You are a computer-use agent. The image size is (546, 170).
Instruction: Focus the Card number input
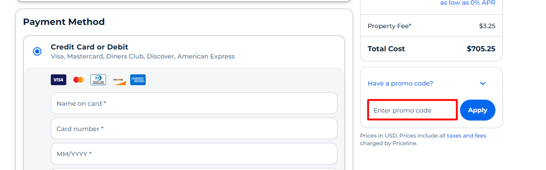pos(194,128)
